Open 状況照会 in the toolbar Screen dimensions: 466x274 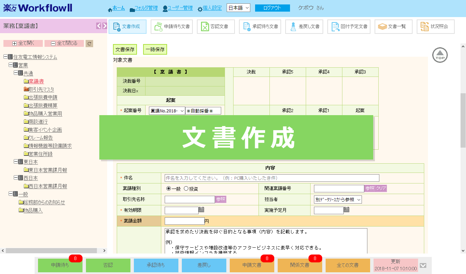tap(436, 27)
